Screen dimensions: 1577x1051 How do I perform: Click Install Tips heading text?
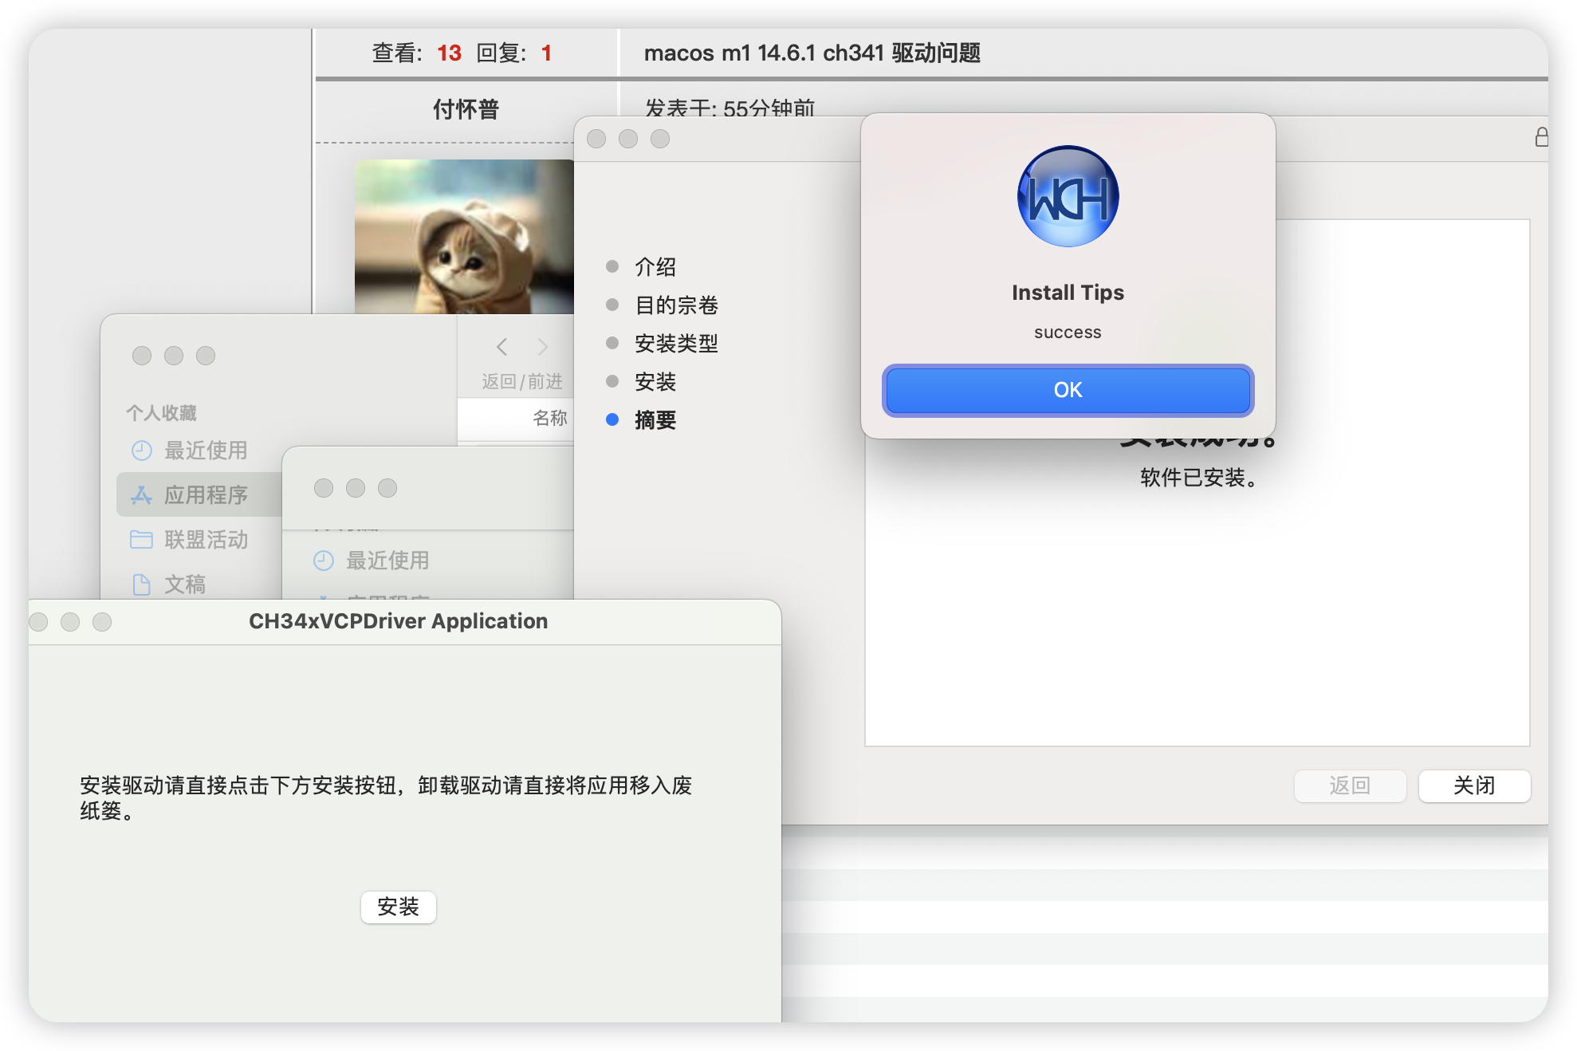click(x=1068, y=293)
